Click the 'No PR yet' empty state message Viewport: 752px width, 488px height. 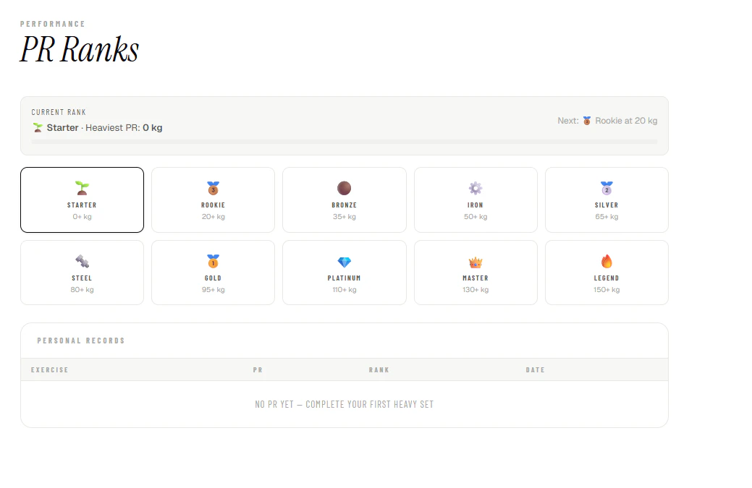point(344,405)
